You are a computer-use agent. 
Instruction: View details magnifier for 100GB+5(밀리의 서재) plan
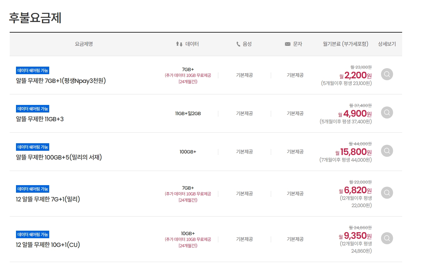click(x=387, y=151)
